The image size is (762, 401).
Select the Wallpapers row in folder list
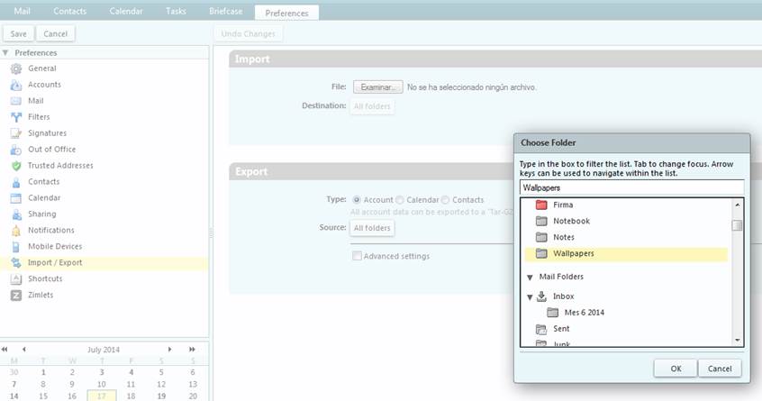626,254
